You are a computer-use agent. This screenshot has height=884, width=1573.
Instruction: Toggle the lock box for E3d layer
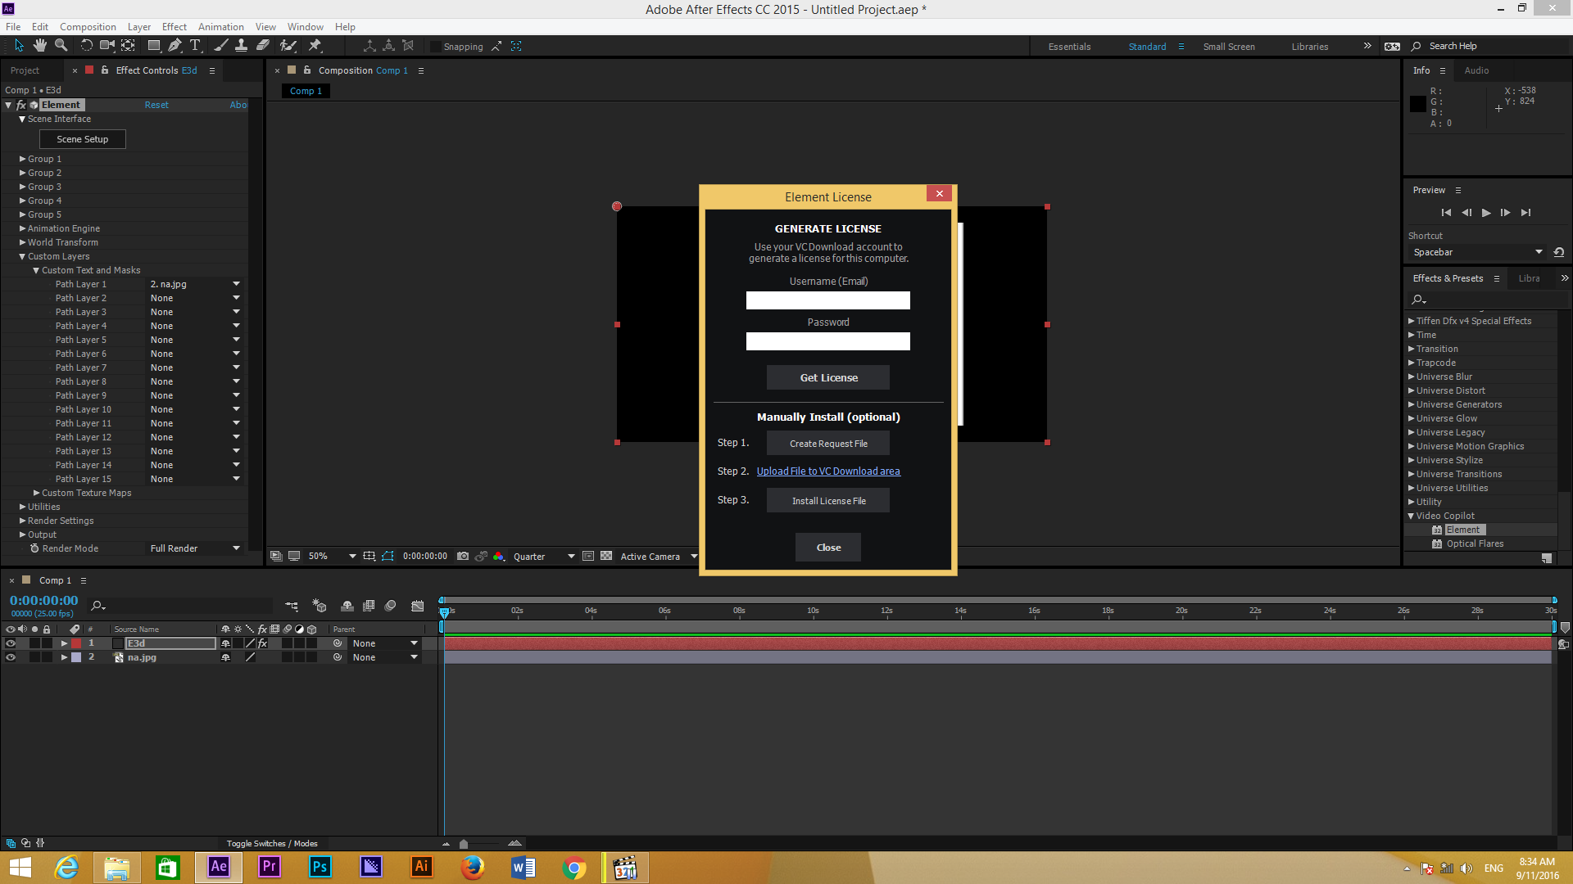(47, 643)
